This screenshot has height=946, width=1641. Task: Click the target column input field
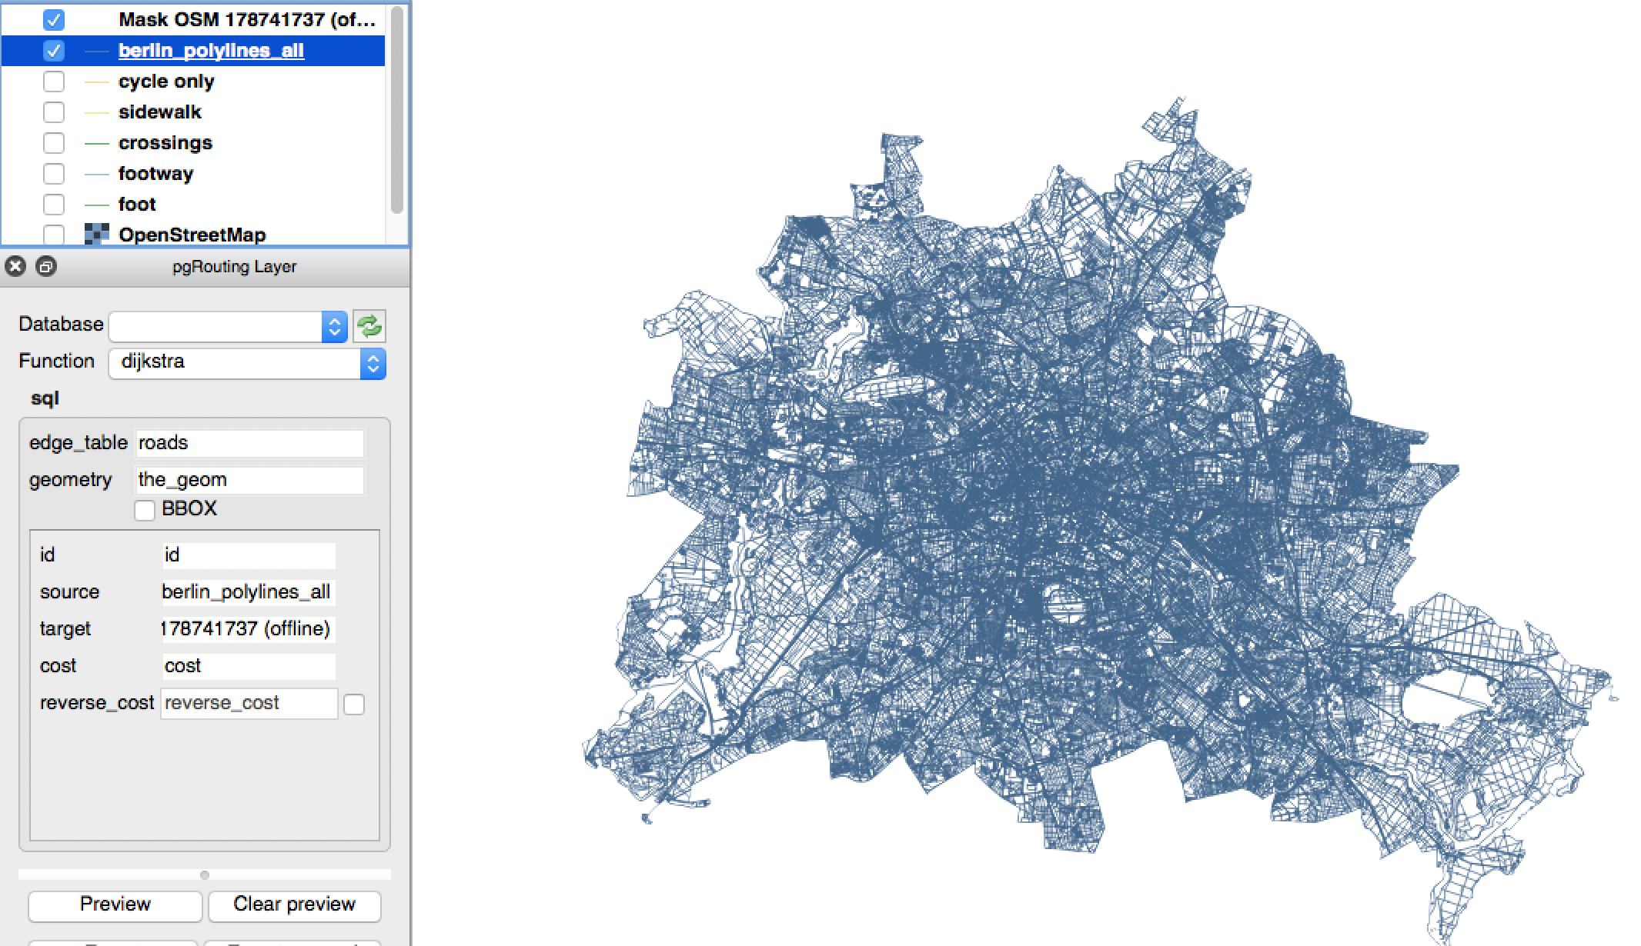coord(249,629)
